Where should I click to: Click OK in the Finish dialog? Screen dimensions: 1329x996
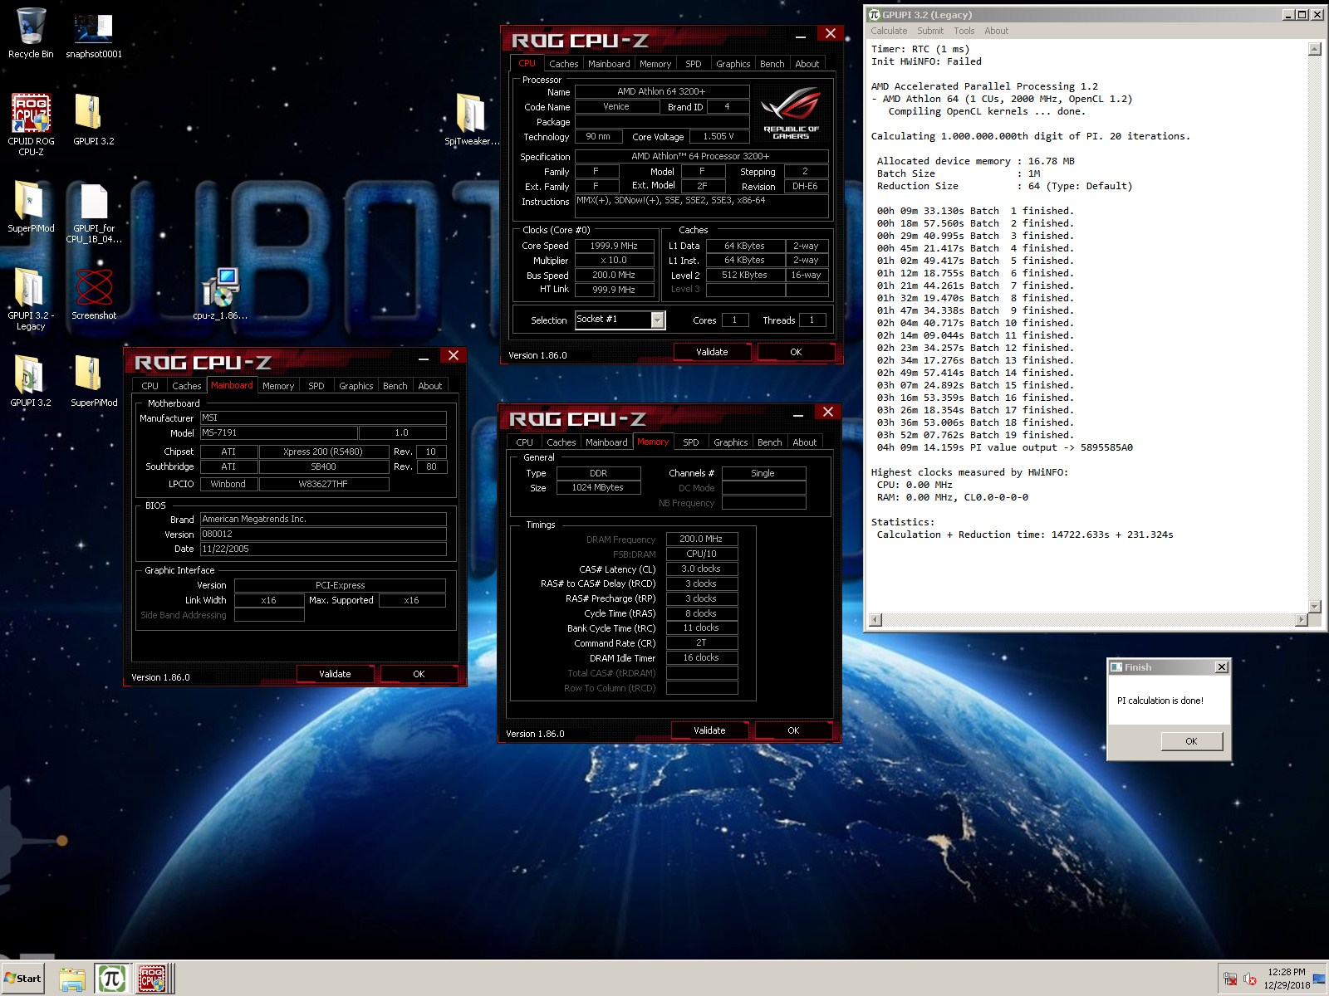coord(1191,741)
